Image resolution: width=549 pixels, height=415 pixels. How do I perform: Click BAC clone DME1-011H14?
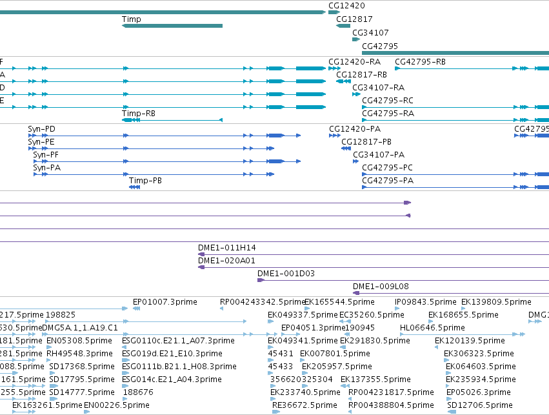click(374, 254)
